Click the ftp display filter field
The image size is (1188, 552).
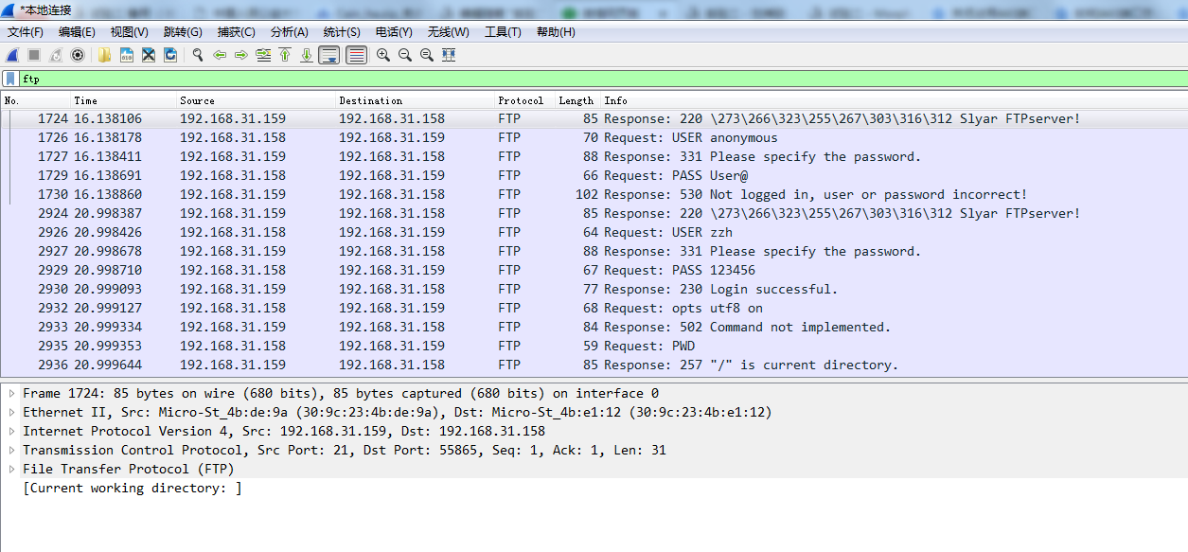point(602,80)
